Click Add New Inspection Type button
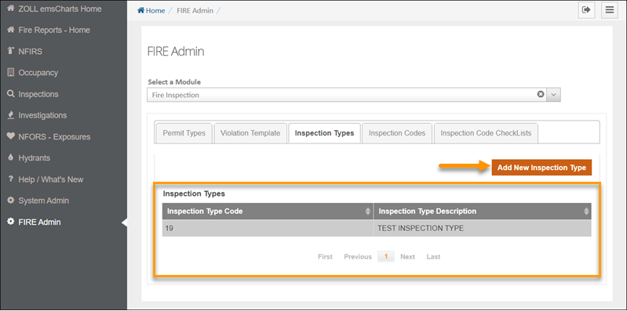Screen dimensions: 627x311 tap(541, 168)
